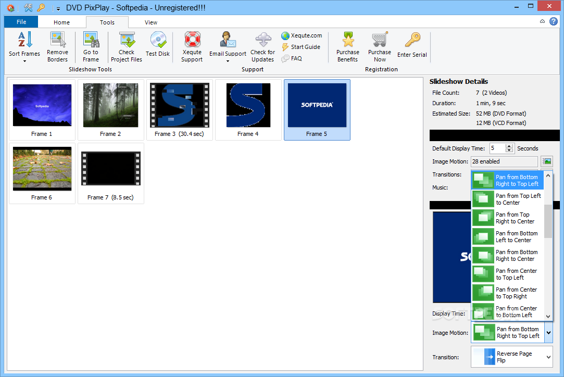The width and height of the screenshot is (564, 377).
Task: Increase Default Display Time with up arrow
Action: [x=509, y=146]
